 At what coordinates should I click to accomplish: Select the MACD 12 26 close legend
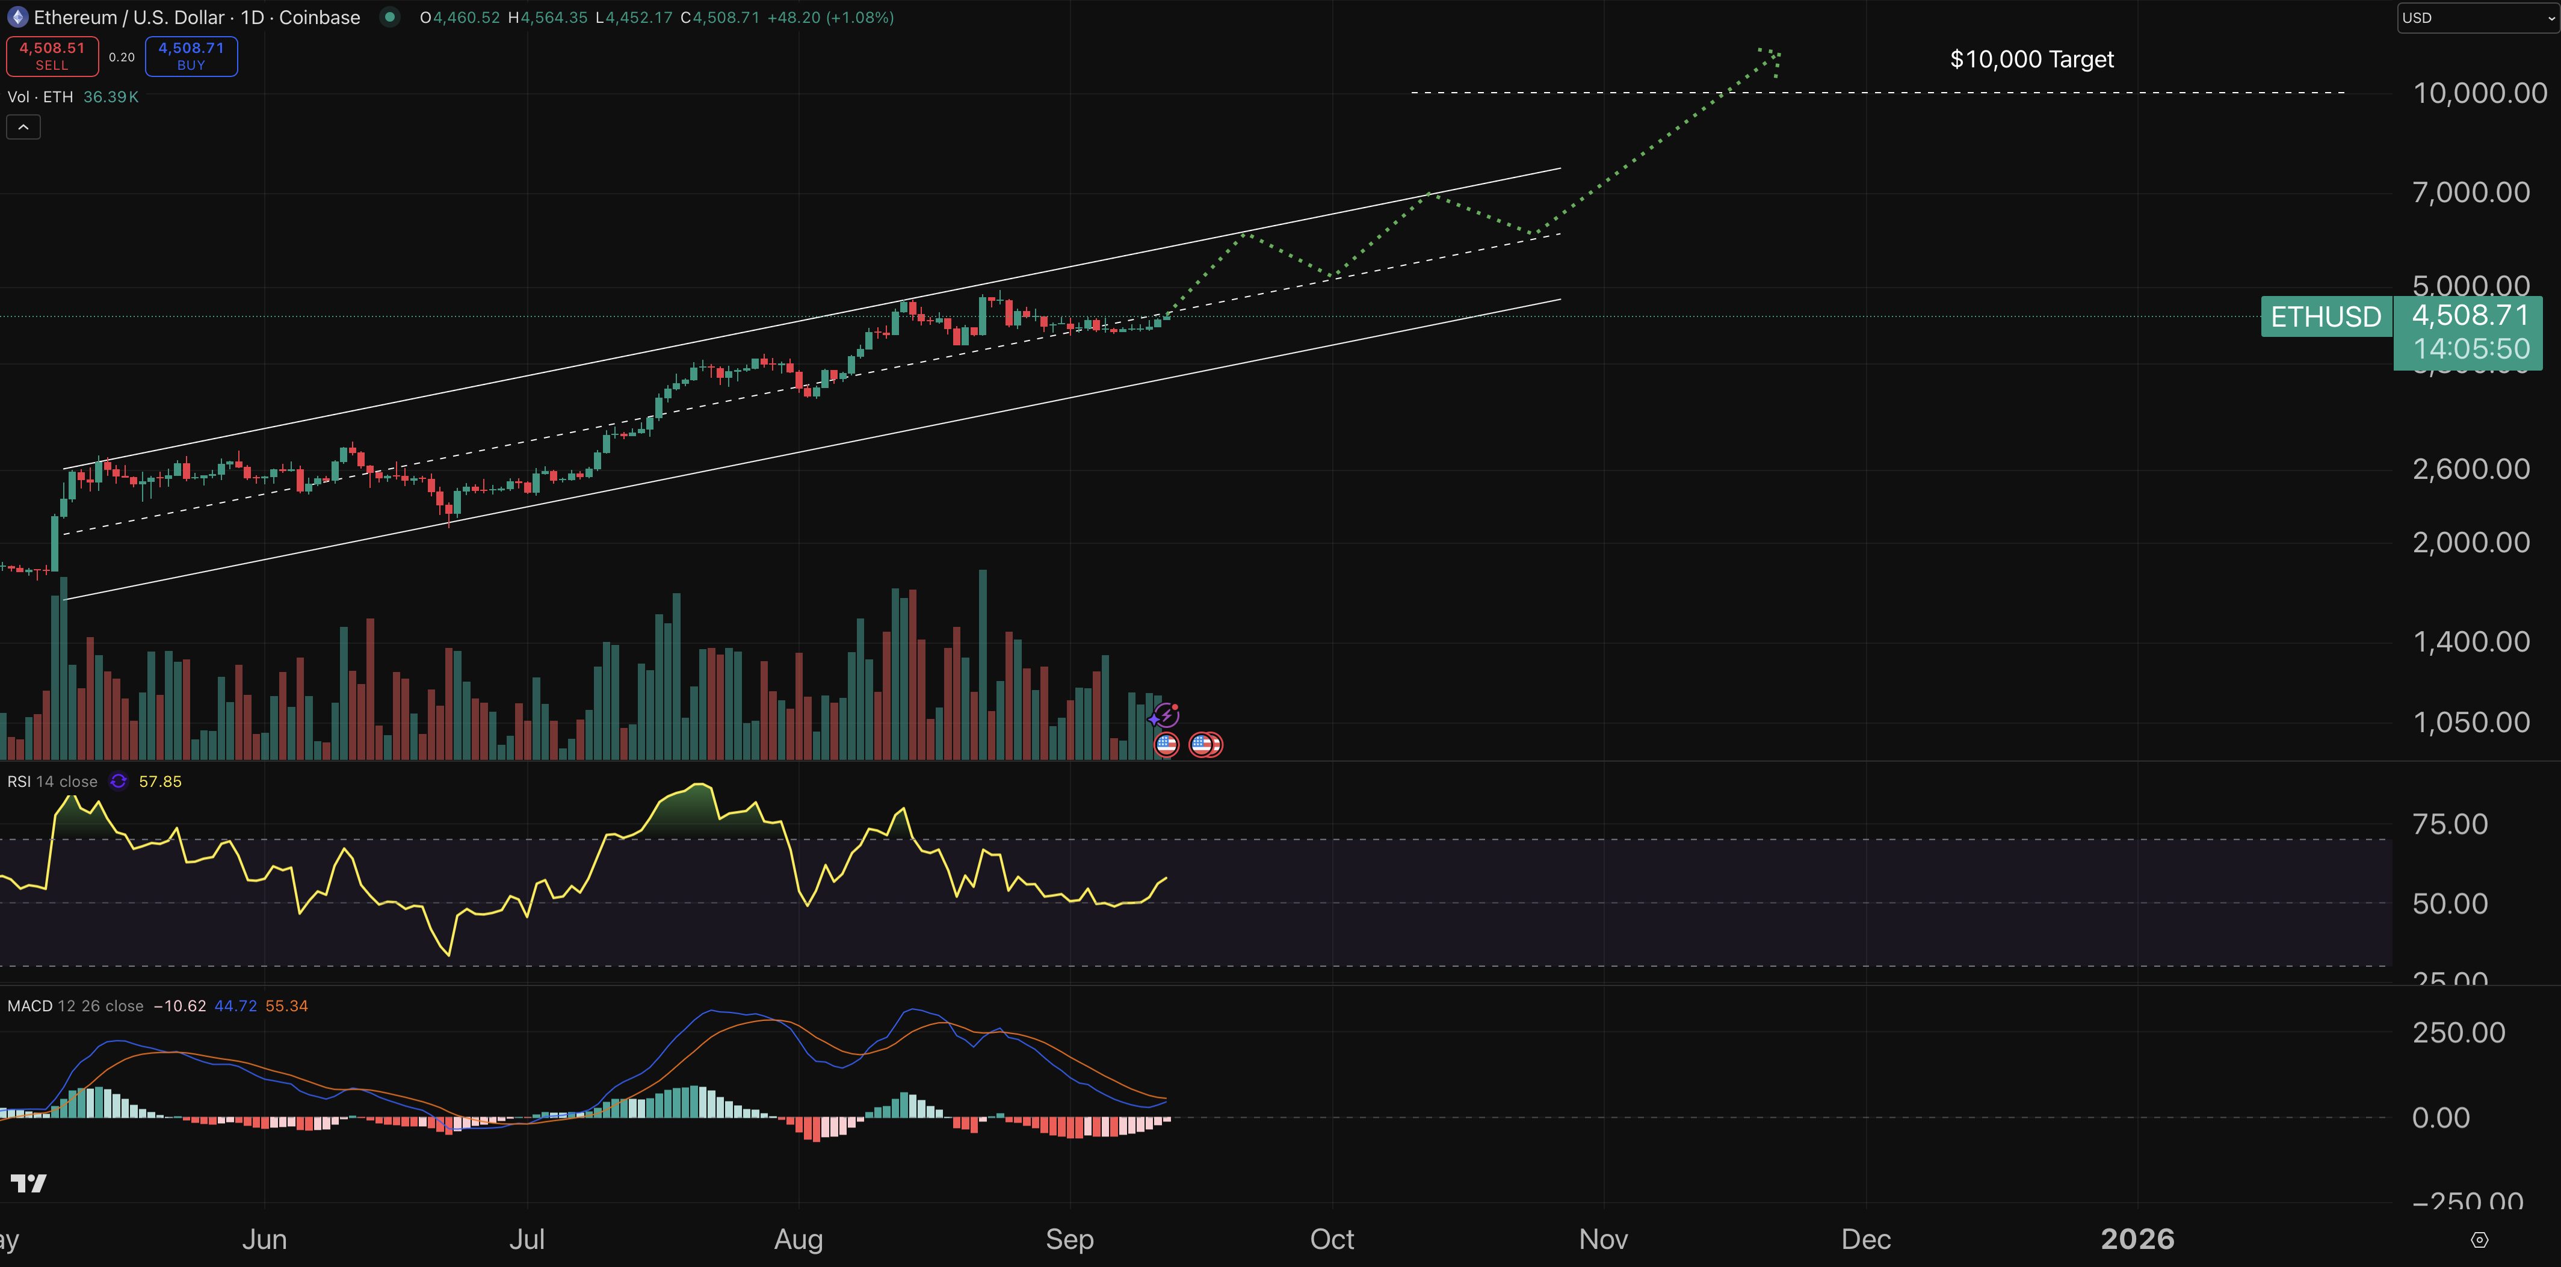(x=75, y=1005)
